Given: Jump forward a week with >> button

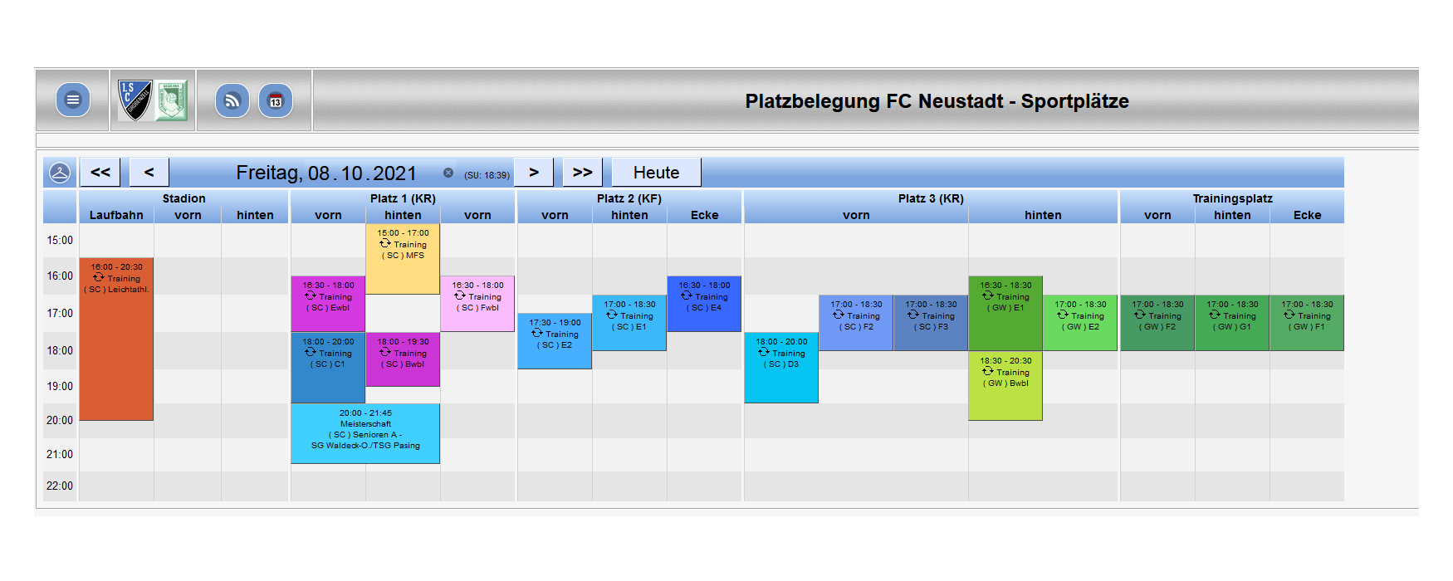Looking at the screenshot, I should [x=583, y=173].
